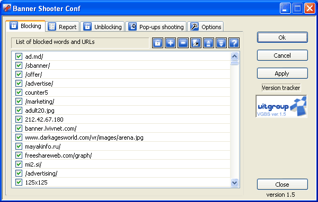Image resolution: width=318 pixels, height=202 pixels.
Task: Uncheck the banner.lvivnet.com/ checkbox
Action: 19,128
